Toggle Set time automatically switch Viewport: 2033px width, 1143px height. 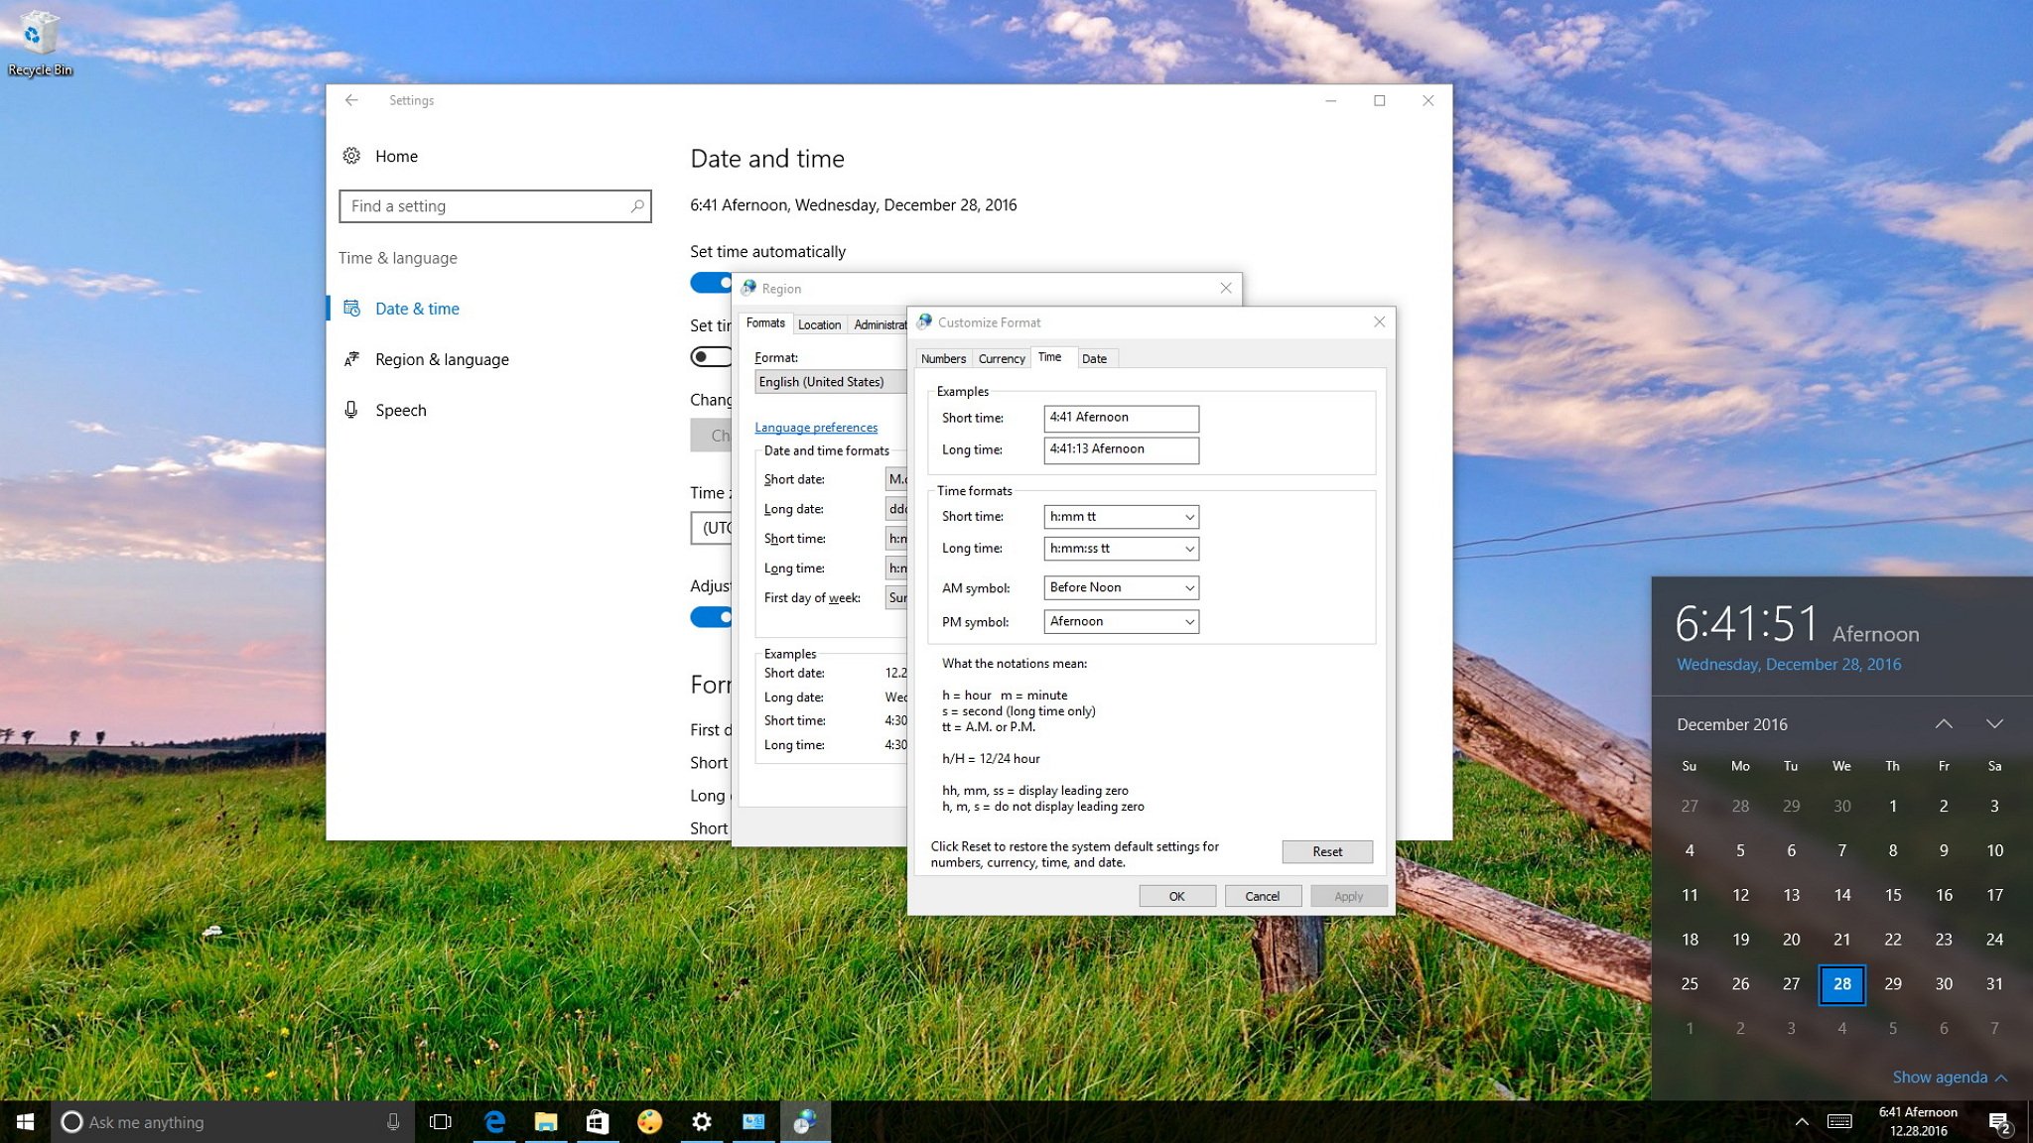point(712,282)
